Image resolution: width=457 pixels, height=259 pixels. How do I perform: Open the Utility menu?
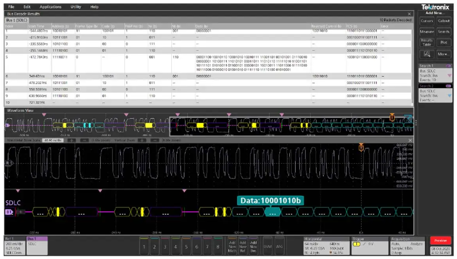[x=76, y=7]
